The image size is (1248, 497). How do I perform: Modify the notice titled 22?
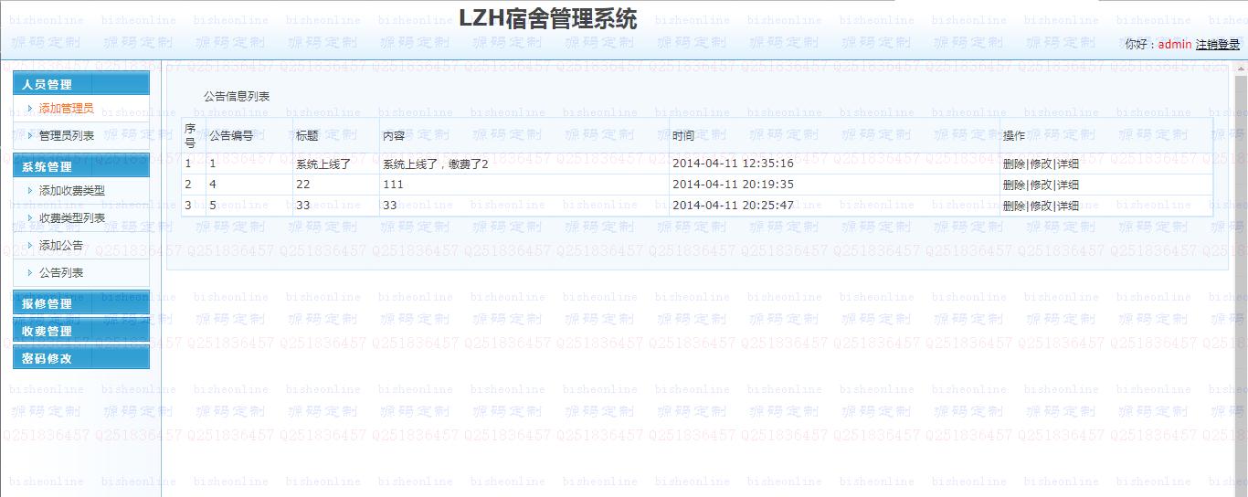pyautogui.click(x=1041, y=185)
